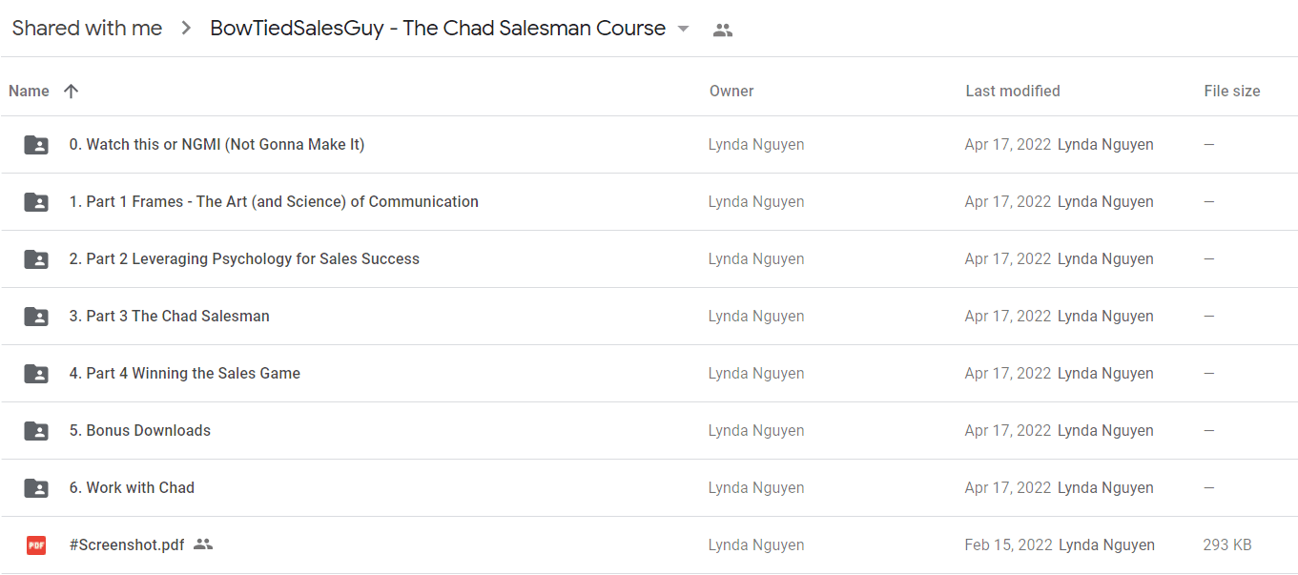The image size is (1298, 575).
Task: Click the shared folder icon for Watch this or NGMI
Action: pos(36,145)
